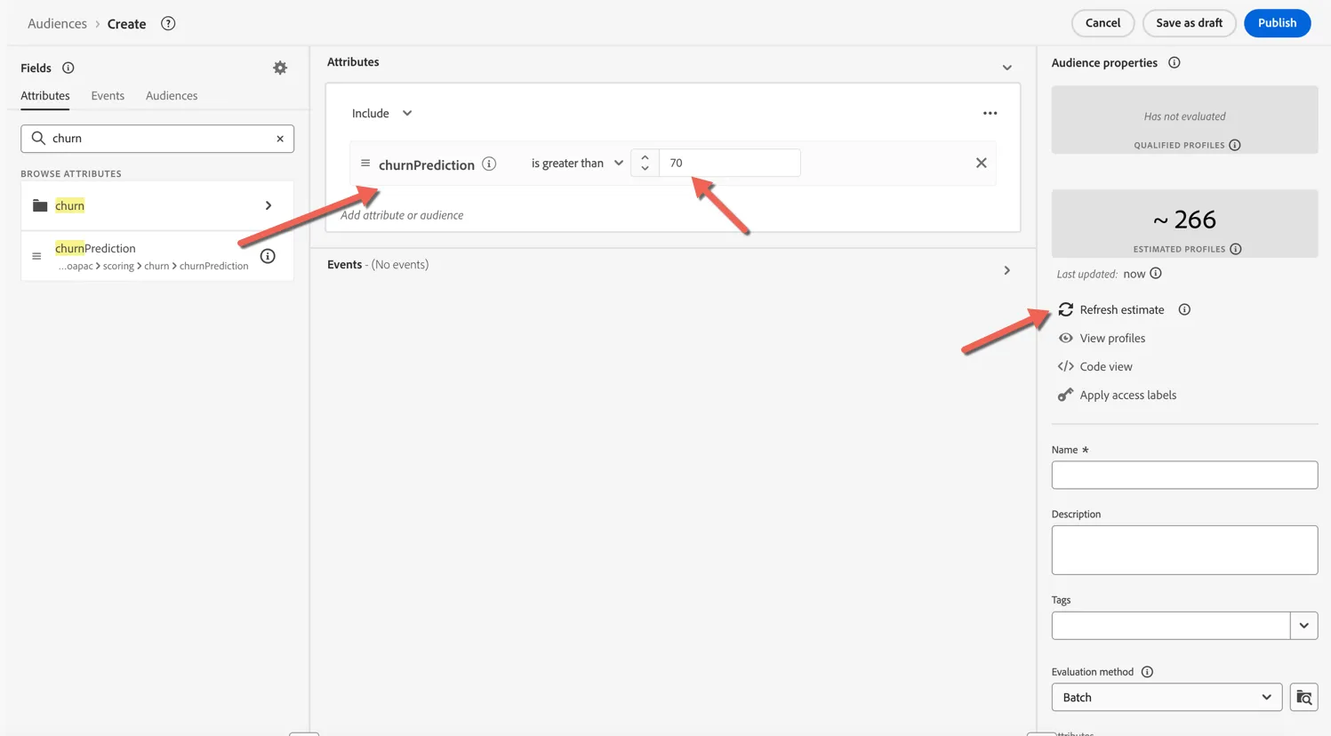
Task: Open the Tags dropdown arrow
Action: (x=1304, y=626)
